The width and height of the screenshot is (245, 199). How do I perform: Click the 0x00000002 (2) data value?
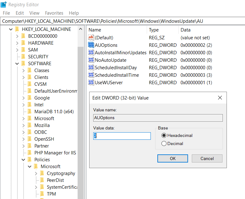coord(196,45)
